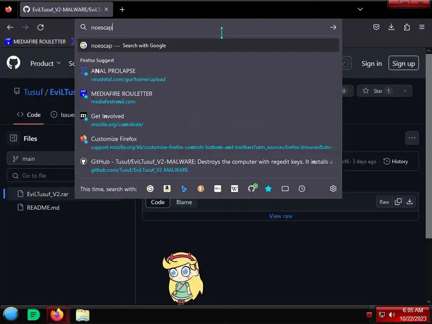432x324 pixels.
Task: Open the Downloads panel icon
Action: tap(391, 27)
